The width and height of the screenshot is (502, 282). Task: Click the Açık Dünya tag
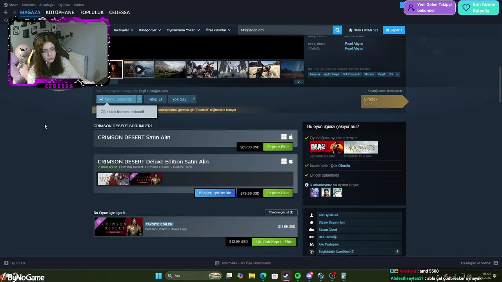pos(331,74)
